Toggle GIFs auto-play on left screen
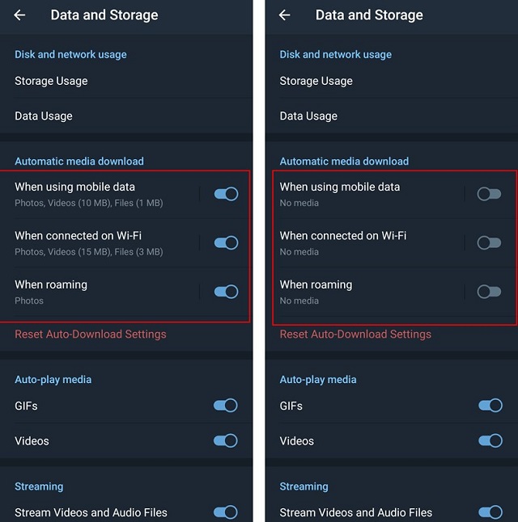The height and width of the screenshot is (522, 518). (x=226, y=406)
